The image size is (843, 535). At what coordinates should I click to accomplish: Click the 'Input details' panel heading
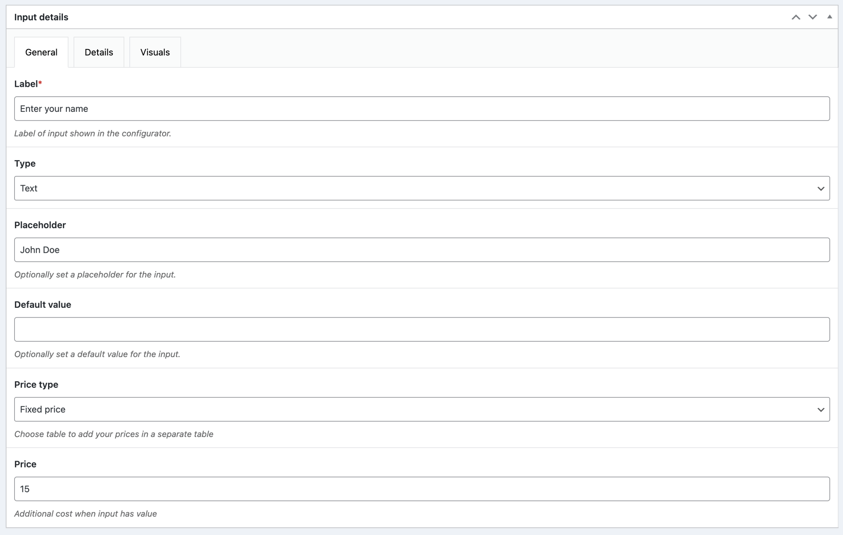pos(41,17)
